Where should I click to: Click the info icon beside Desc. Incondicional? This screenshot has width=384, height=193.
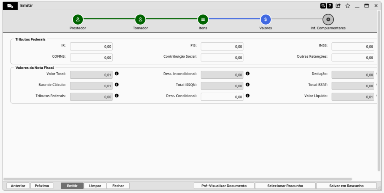[x=247, y=74]
